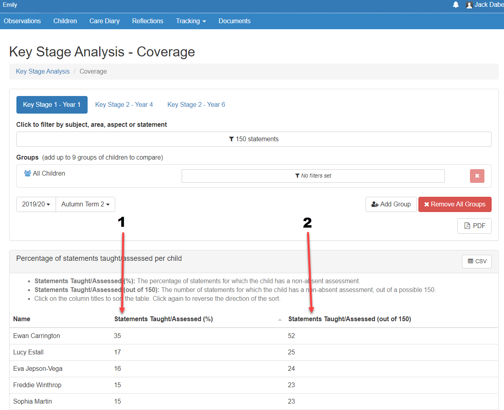Sort by Statements Taught/Assessed (out of 150) column
504x410 pixels.
(x=350, y=319)
